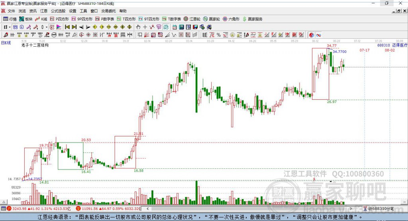This screenshot has height=221, width=408.
Task: Open the 交易委托 menu
Action: tap(108, 11)
